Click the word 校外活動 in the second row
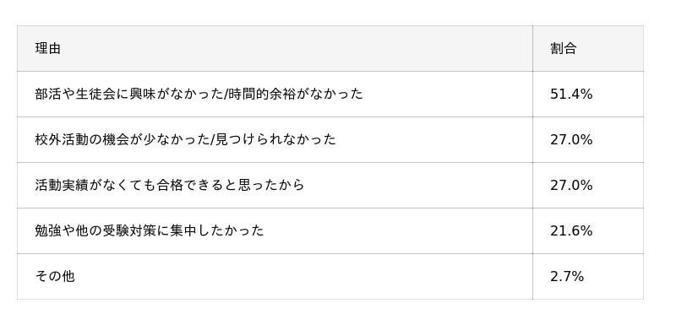Screen dimensions: 676x325 coord(62,139)
